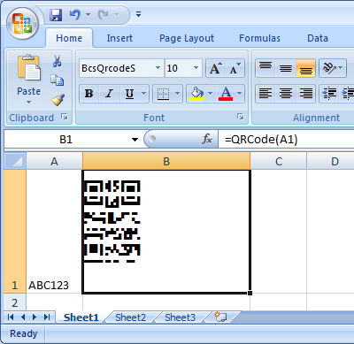Click the formula bar showing =QRCode(A1)

click(x=286, y=139)
